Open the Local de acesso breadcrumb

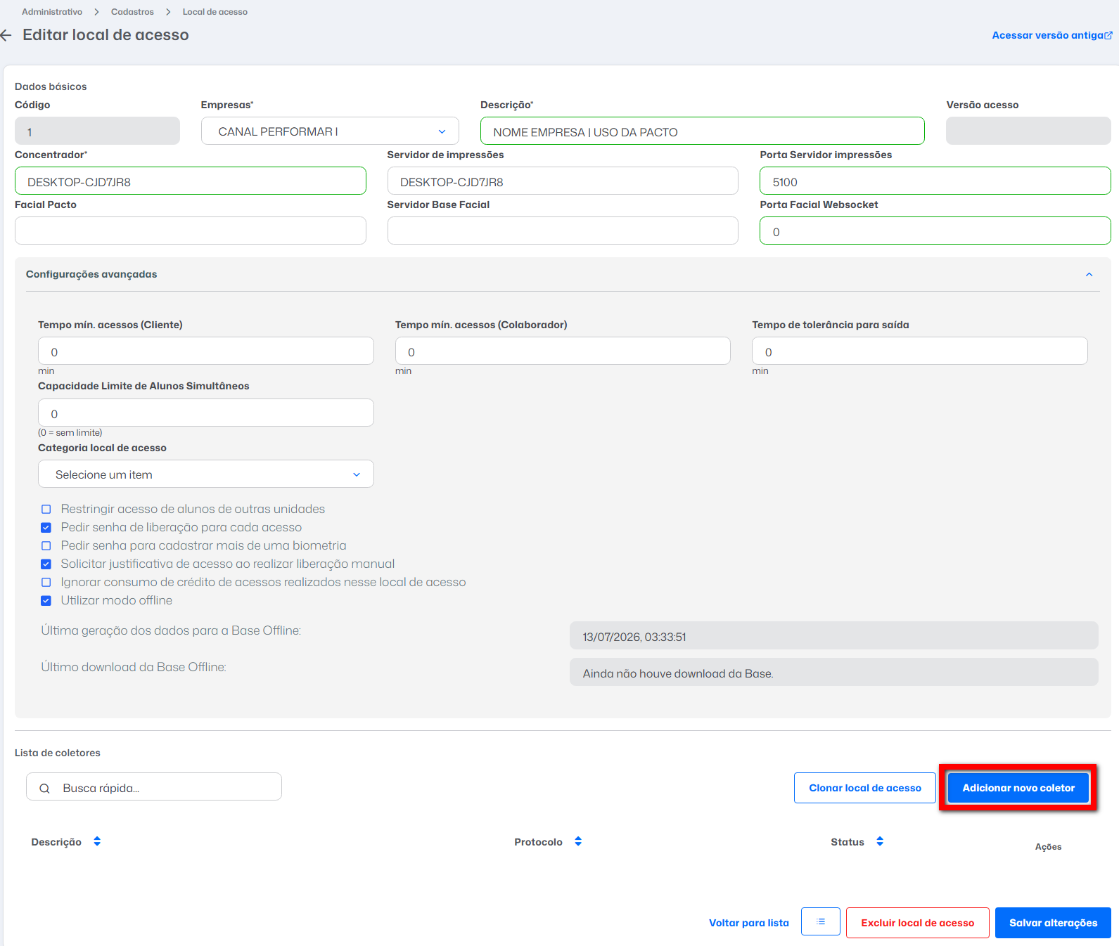(215, 12)
